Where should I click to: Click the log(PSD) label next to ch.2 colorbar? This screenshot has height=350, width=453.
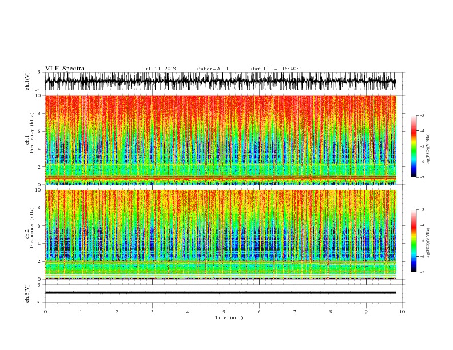[428, 243]
